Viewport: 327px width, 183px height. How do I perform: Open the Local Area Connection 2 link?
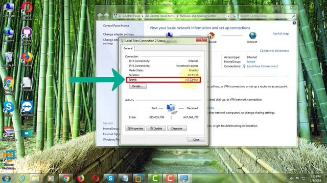pos(262,66)
